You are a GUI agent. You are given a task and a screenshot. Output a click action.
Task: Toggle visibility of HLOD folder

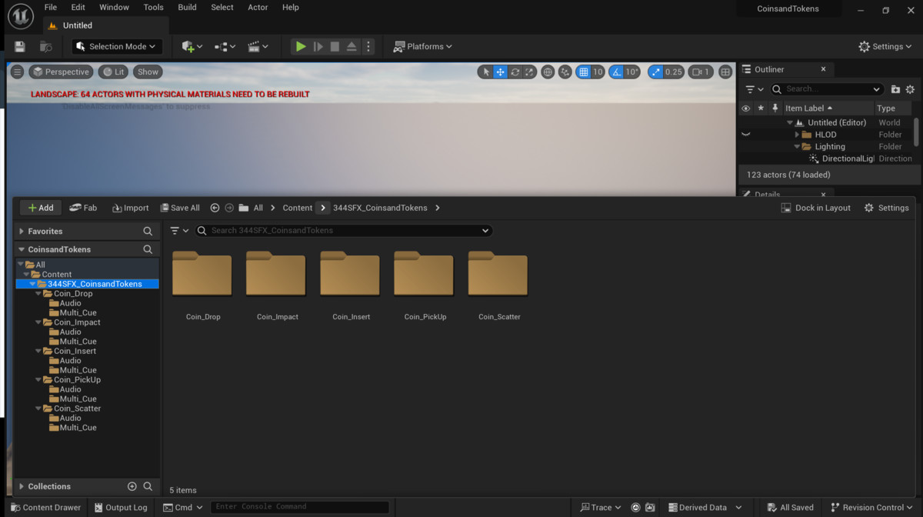745,135
